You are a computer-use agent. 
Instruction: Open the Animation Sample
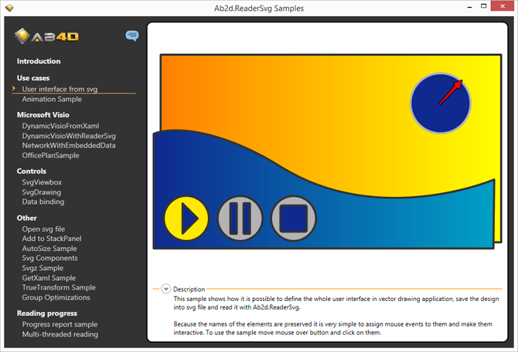click(52, 99)
